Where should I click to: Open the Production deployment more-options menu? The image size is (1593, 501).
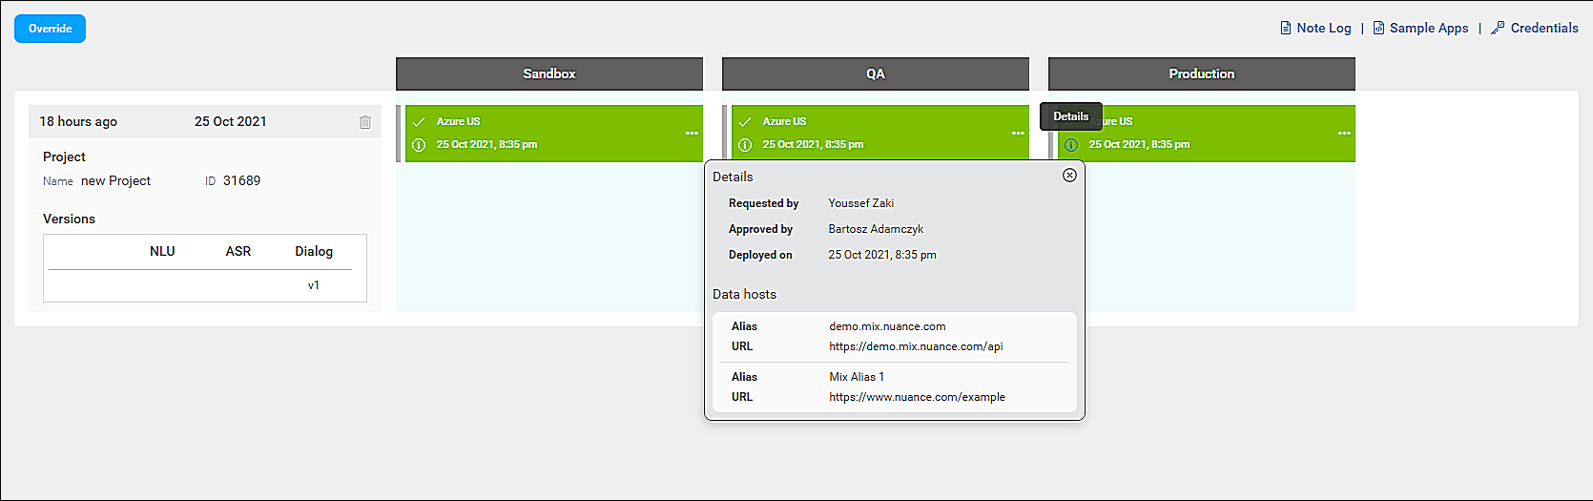point(1344,134)
